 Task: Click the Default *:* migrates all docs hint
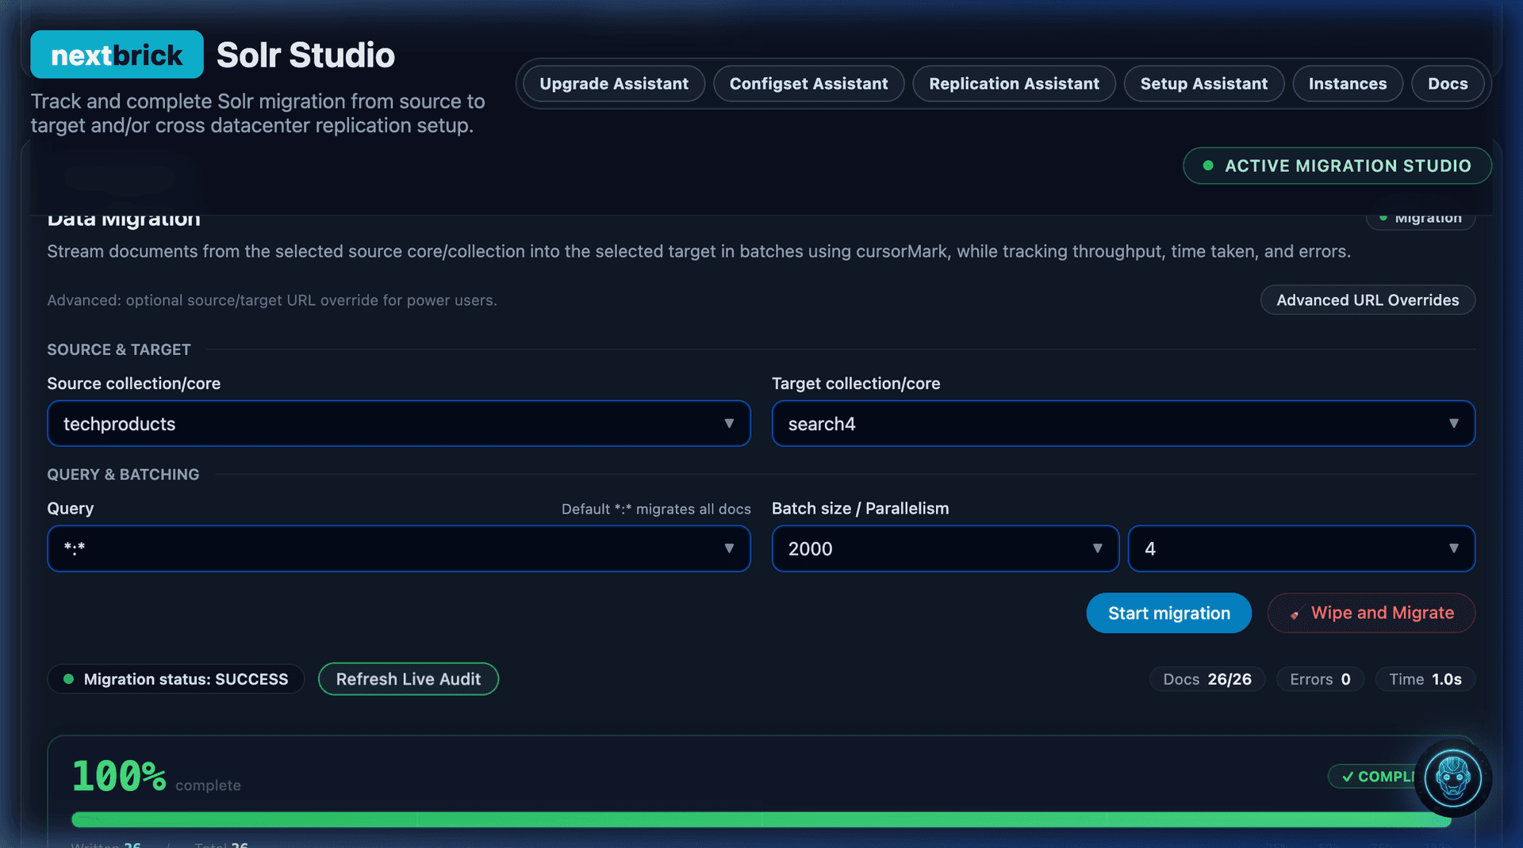(x=656, y=509)
